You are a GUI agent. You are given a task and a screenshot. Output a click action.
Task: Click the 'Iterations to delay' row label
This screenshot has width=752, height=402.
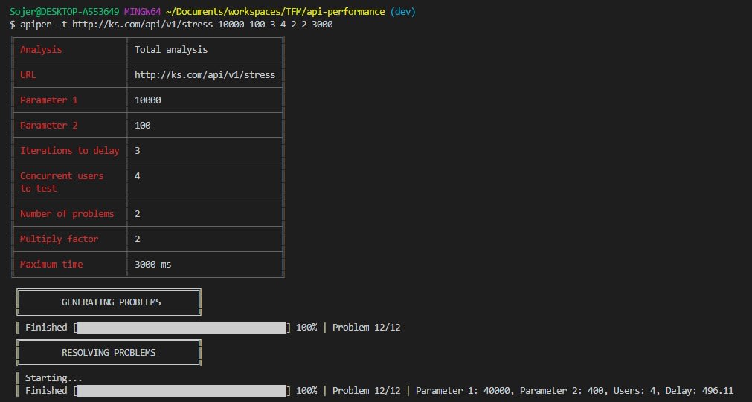click(69, 150)
